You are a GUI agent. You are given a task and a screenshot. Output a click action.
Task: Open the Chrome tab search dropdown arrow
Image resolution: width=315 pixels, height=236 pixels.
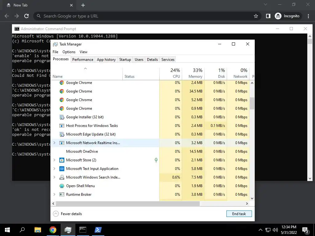265,5
